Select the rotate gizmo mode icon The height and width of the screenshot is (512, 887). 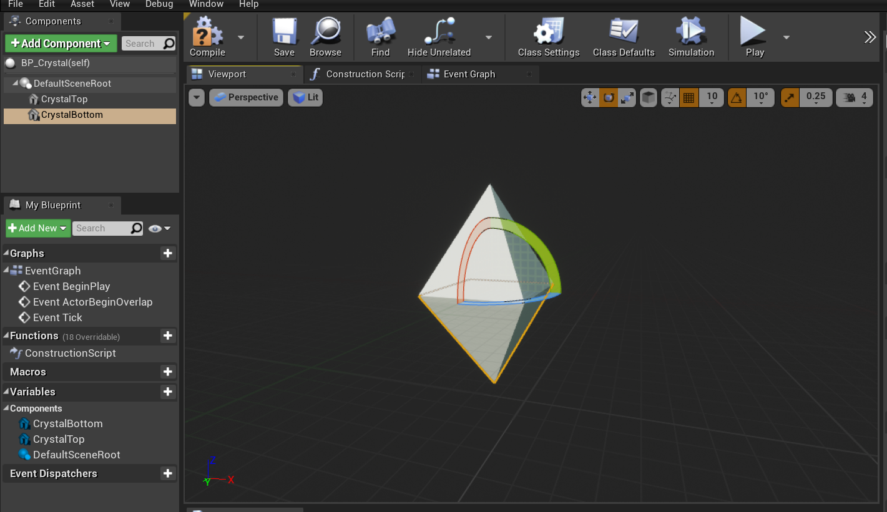[609, 97]
